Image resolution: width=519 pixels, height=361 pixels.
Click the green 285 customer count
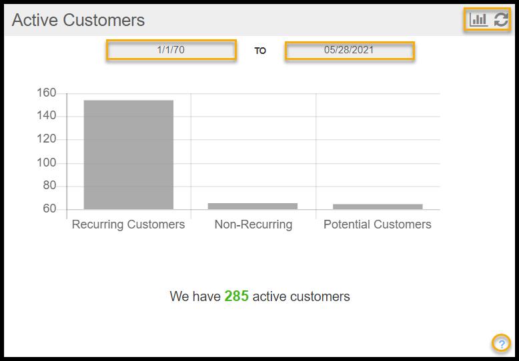click(236, 296)
